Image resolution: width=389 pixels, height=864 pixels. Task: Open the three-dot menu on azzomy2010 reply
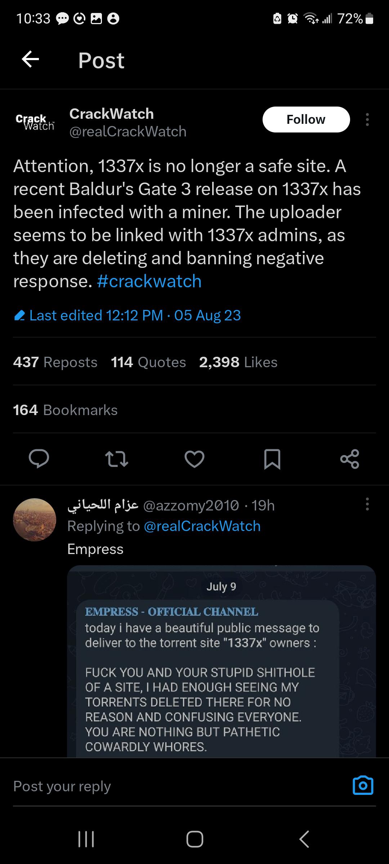point(367,504)
